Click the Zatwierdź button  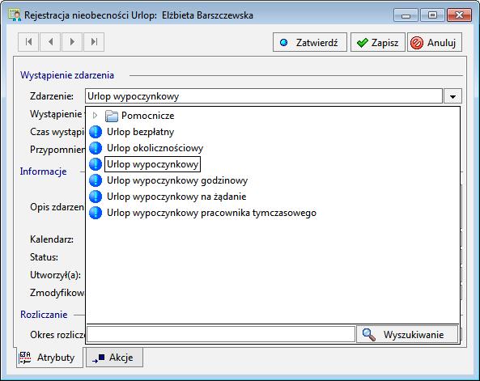tap(310, 43)
